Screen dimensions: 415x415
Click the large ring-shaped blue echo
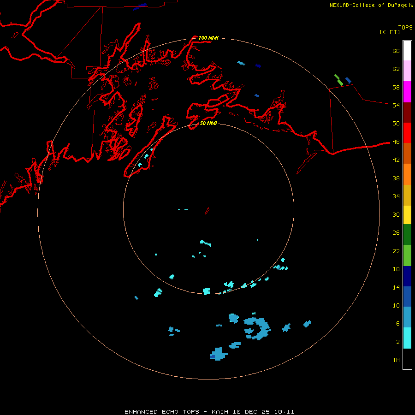click(257, 329)
